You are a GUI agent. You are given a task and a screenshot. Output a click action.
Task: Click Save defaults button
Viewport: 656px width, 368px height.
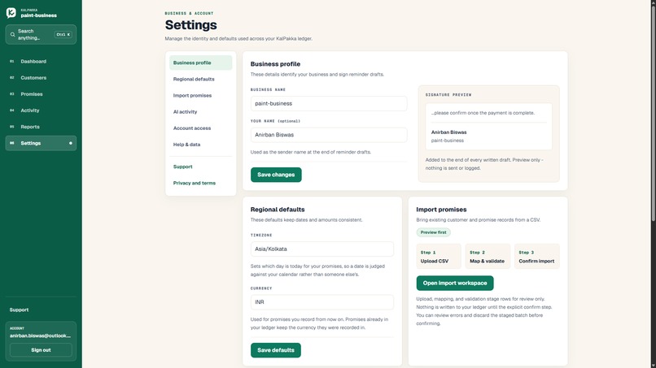pyautogui.click(x=276, y=350)
